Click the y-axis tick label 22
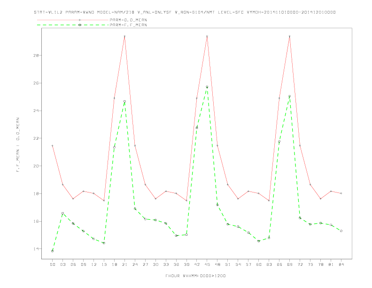 [x=36, y=138]
